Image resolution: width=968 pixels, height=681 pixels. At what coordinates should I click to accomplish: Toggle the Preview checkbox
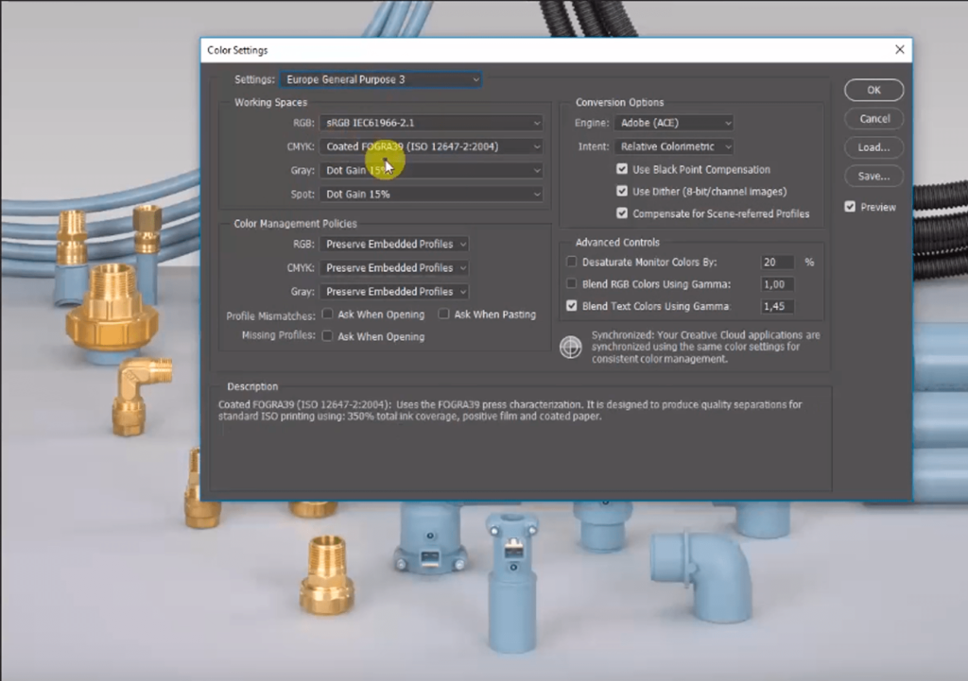[850, 207]
